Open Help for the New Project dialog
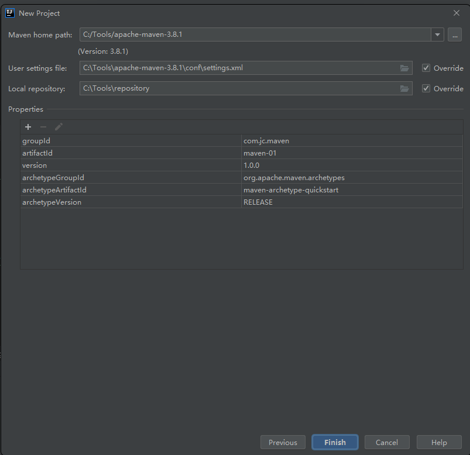This screenshot has height=455, width=470. coord(439,442)
